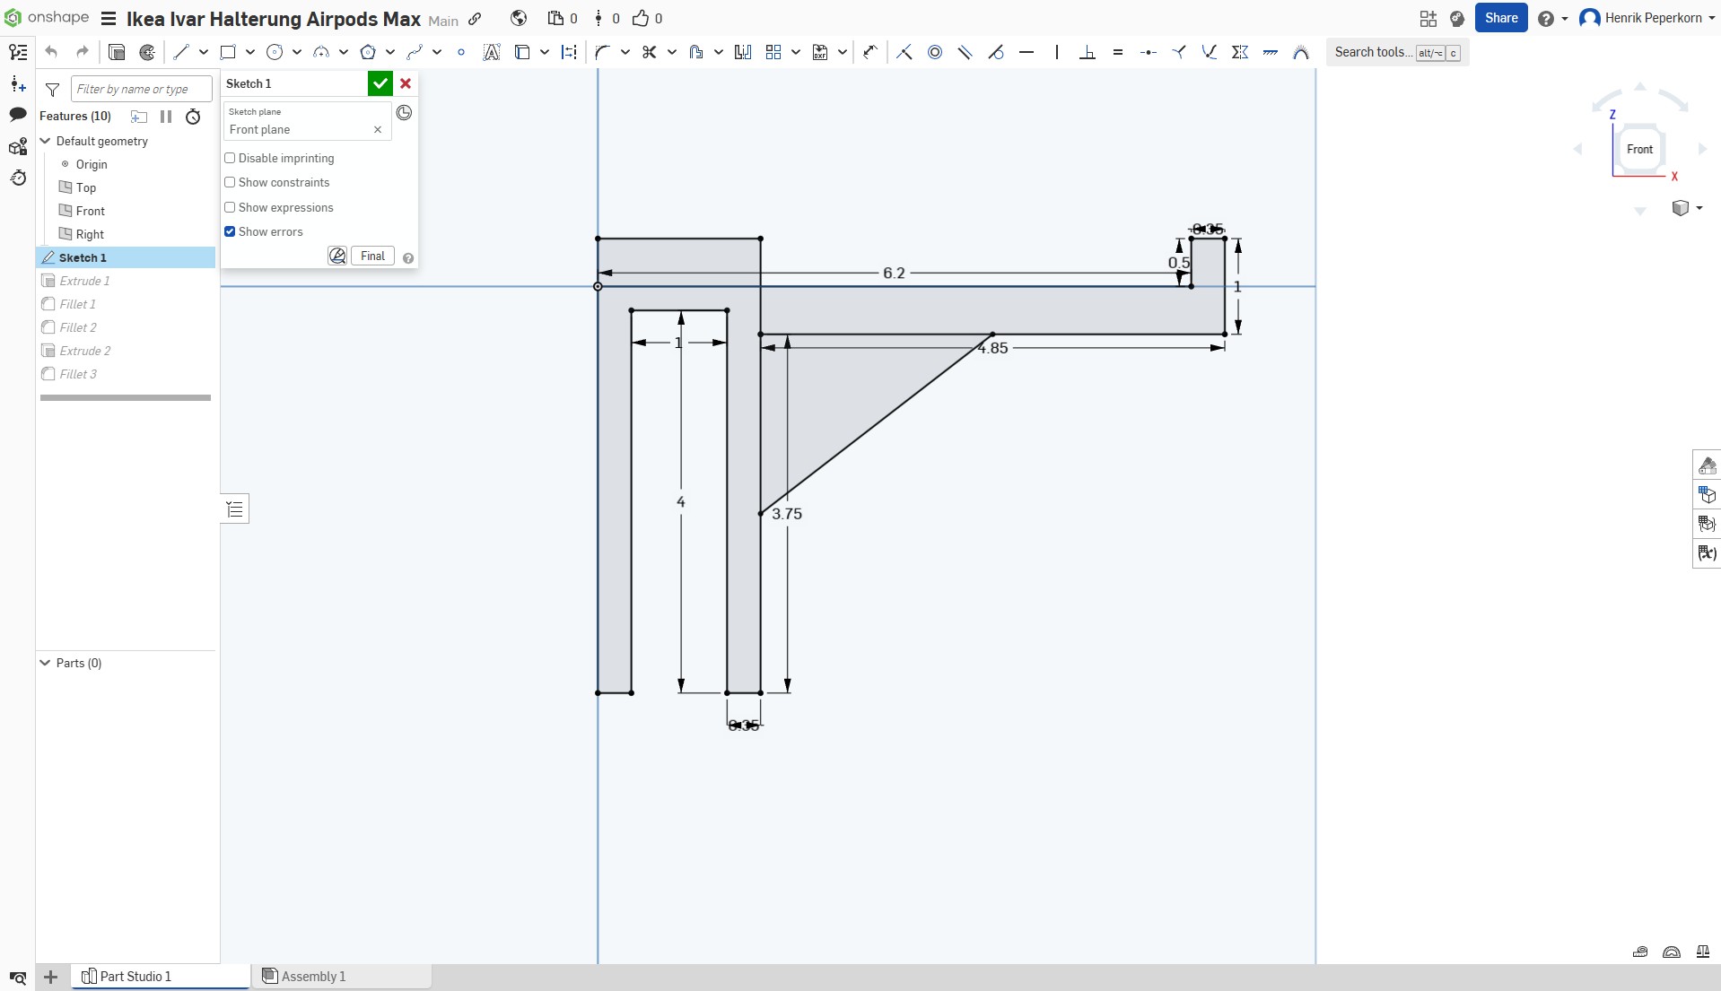Expand the Parts (0) section
The width and height of the screenshot is (1721, 991).
tap(43, 663)
